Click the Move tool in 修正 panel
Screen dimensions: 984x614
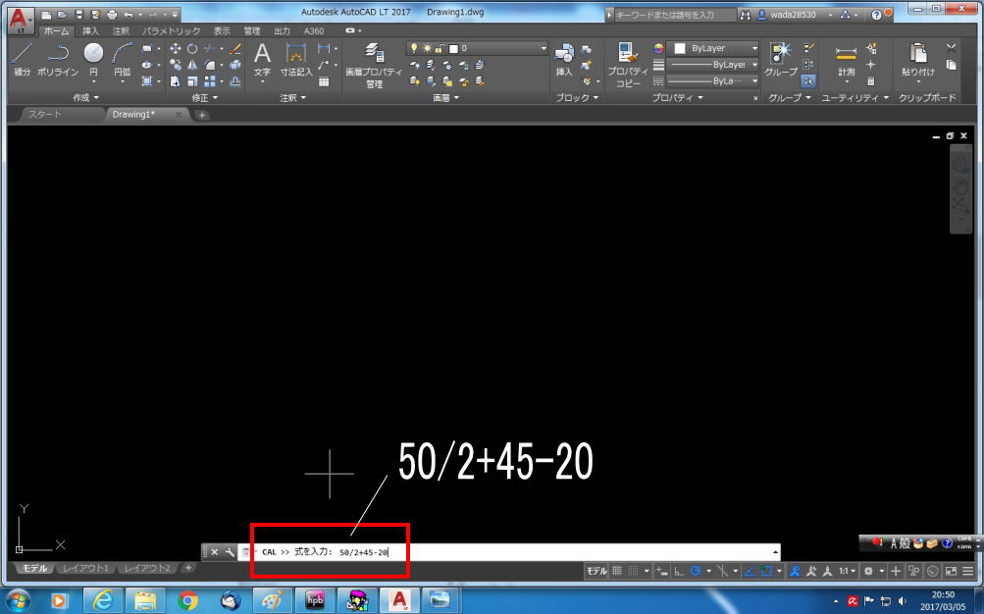[x=176, y=48]
